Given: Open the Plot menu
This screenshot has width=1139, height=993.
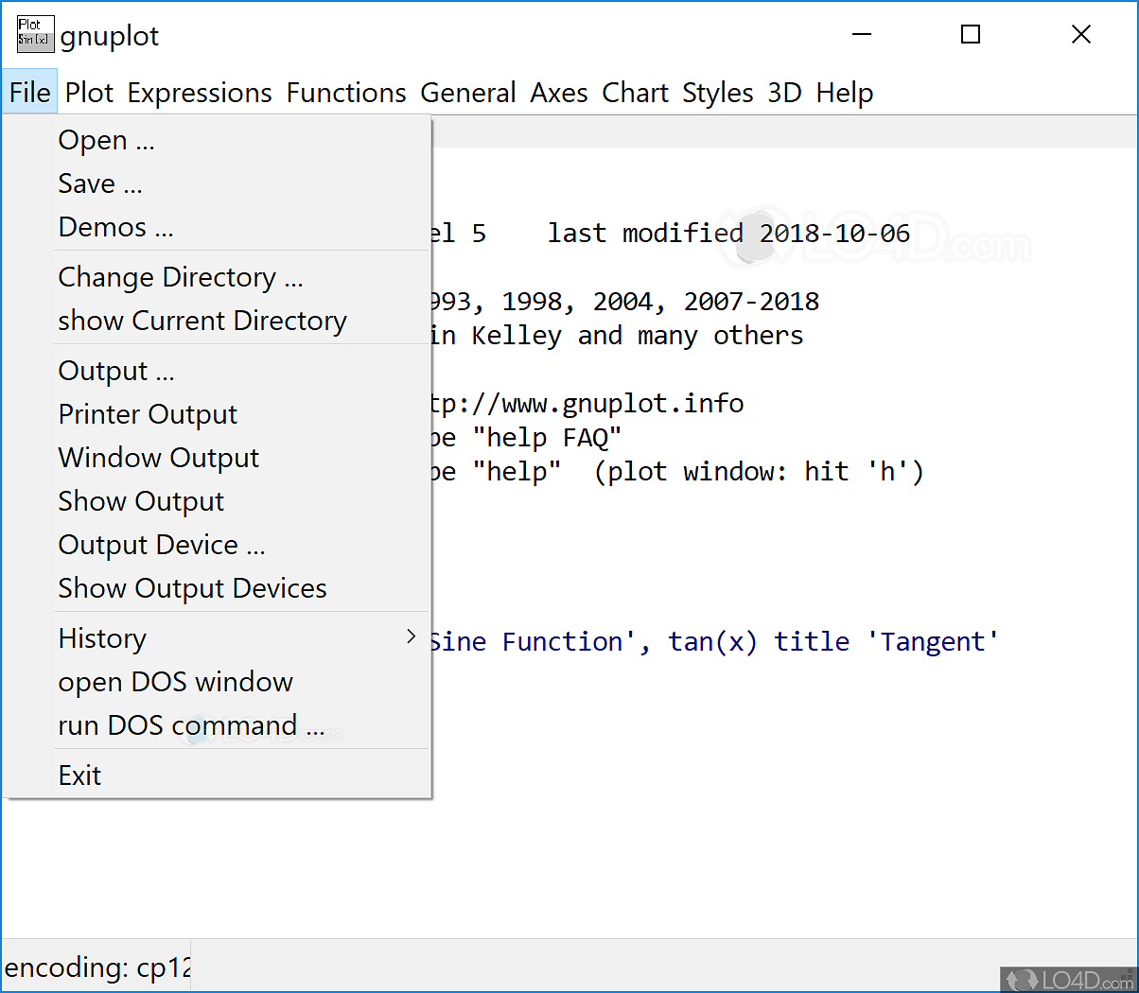Looking at the screenshot, I should click(89, 93).
